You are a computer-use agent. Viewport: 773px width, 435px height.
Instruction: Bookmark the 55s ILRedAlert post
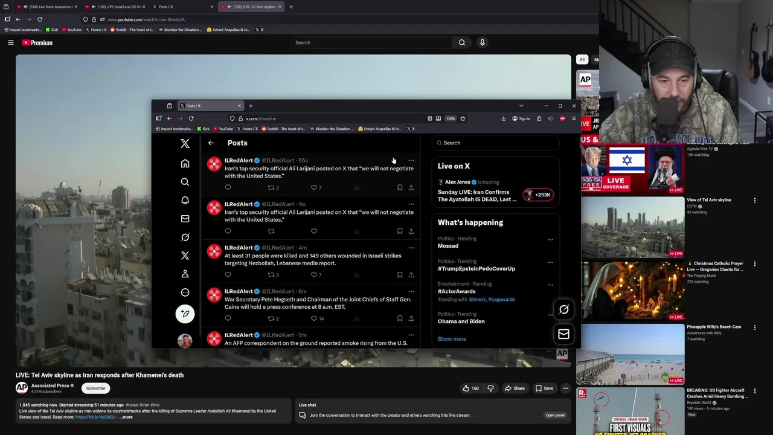point(400,187)
